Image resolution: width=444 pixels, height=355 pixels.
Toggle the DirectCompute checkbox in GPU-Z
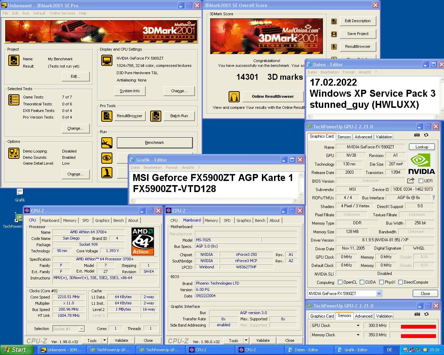(x=400, y=282)
